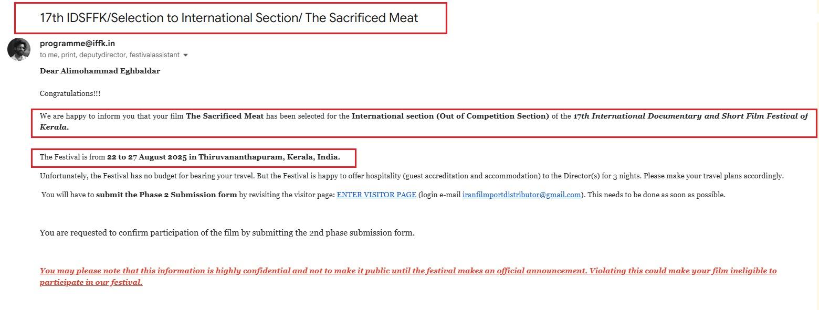Open the ENTER VISITOR PAGE link

(376, 195)
